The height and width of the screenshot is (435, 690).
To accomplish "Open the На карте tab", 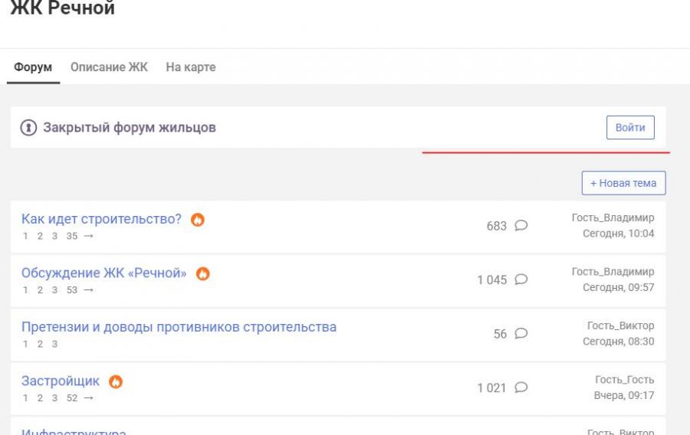I will (191, 67).
